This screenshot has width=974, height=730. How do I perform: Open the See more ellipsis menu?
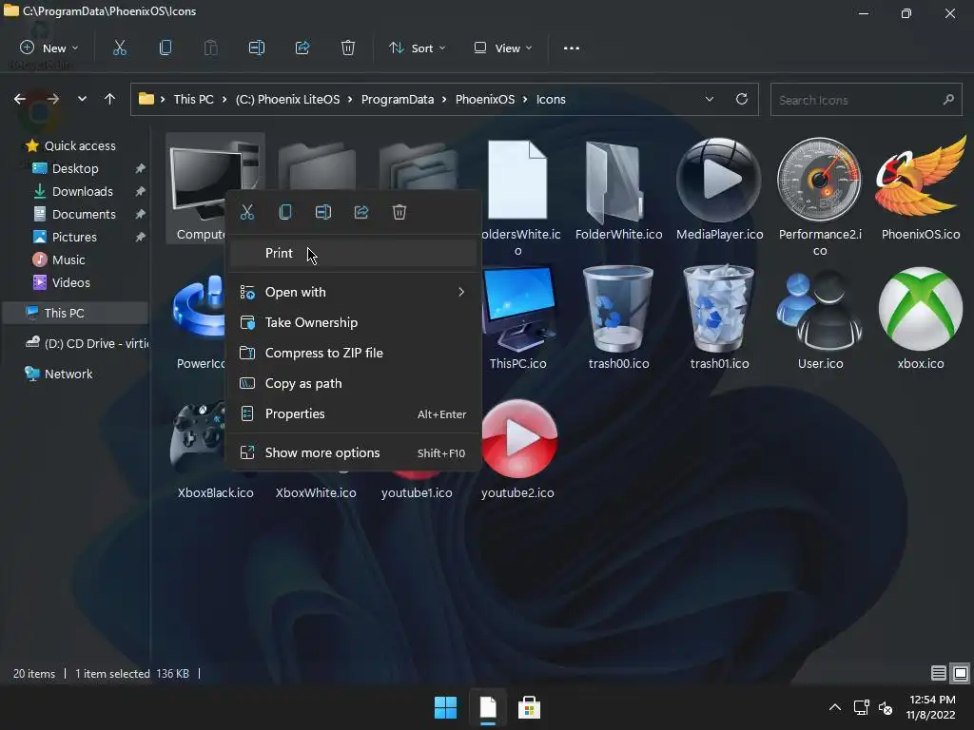point(572,48)
